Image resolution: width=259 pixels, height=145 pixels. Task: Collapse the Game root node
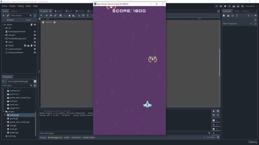[x=3, y=25]
